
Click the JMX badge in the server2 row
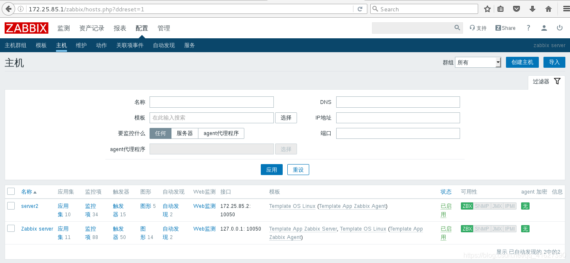tap(497, 206)
